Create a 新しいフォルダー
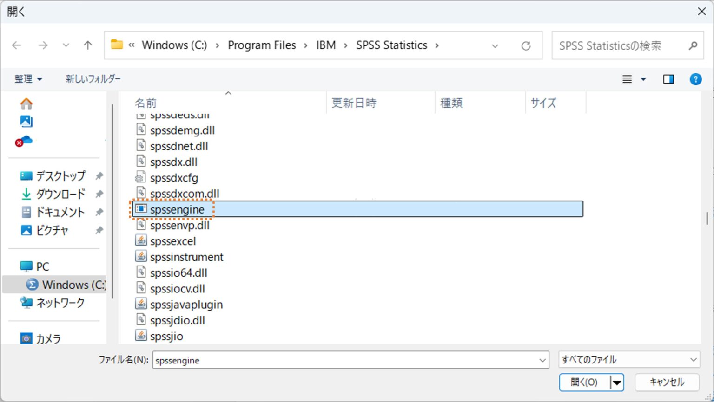 pyautogui.click(x=92, y=79)
